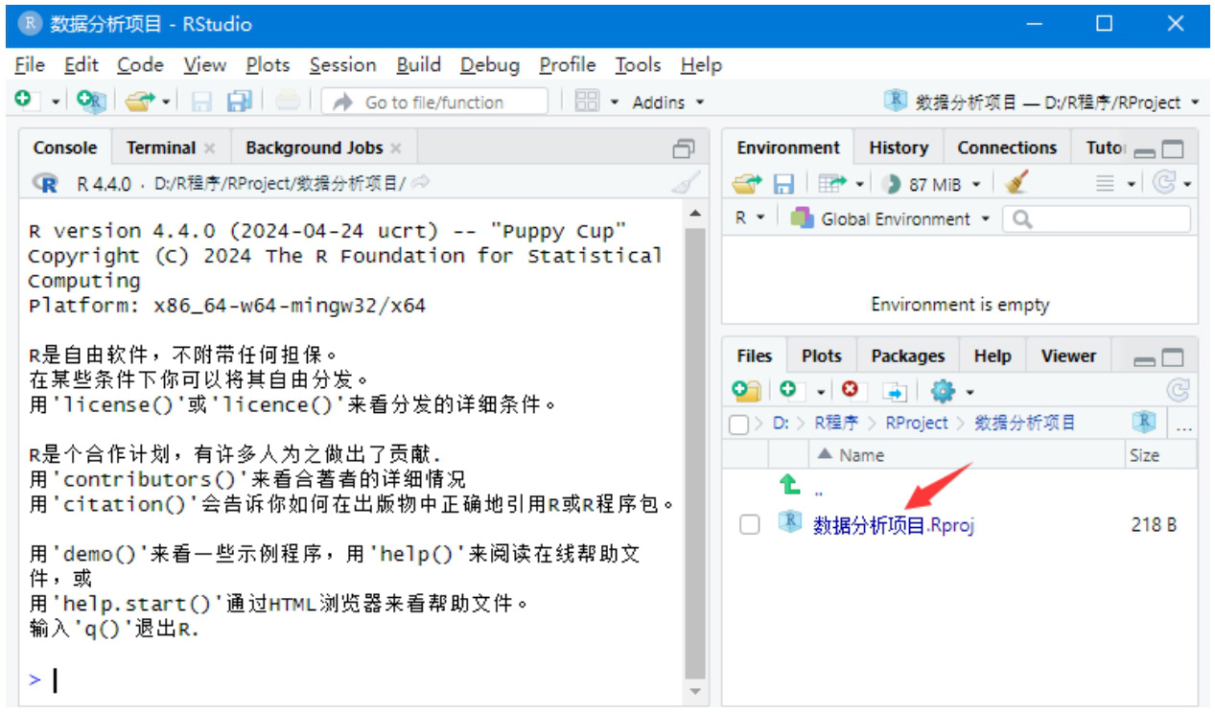Open the project menu 数据分析项目 at top right
The height and width of the screenshot is (712, 1215).
tap(1041, 102)
